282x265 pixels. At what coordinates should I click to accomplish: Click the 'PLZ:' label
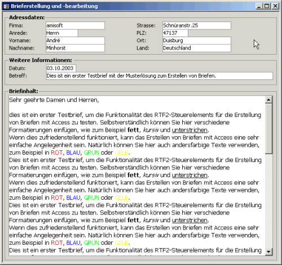pos(142,33)
